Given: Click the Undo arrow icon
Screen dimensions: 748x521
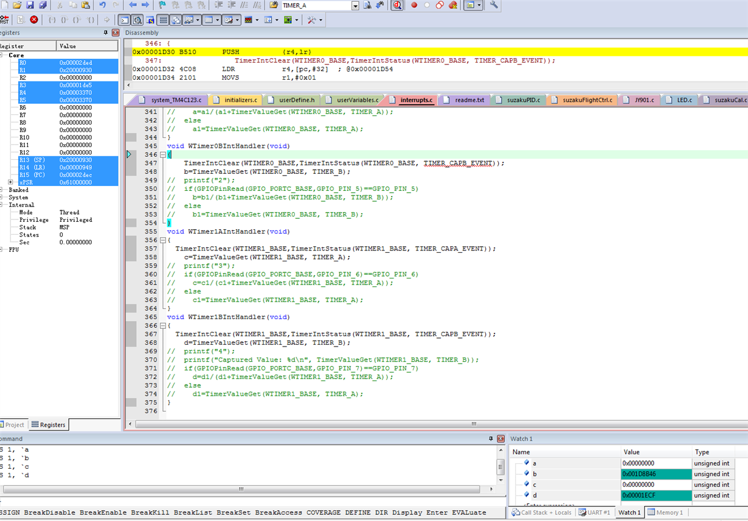Looking at the screenshot, I should [x=102, y=5].
